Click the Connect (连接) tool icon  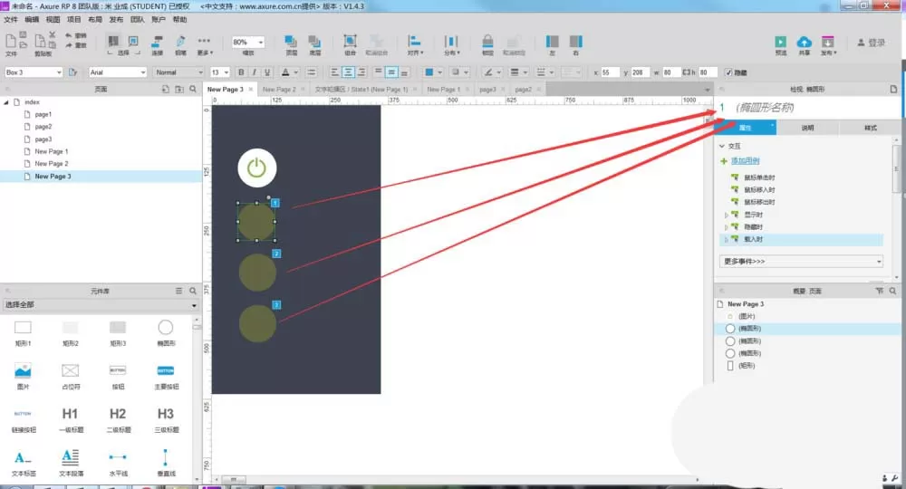pyautogui.click(x=157, y=43)
